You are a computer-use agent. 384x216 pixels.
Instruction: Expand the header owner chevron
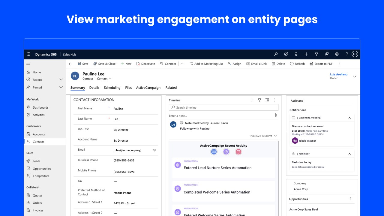pos(355,76)
